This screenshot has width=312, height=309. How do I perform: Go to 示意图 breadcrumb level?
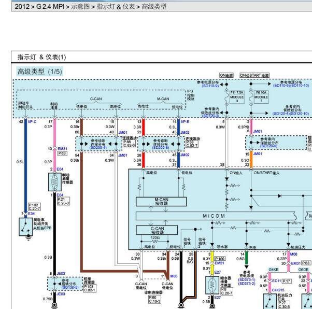click(80, 6)
